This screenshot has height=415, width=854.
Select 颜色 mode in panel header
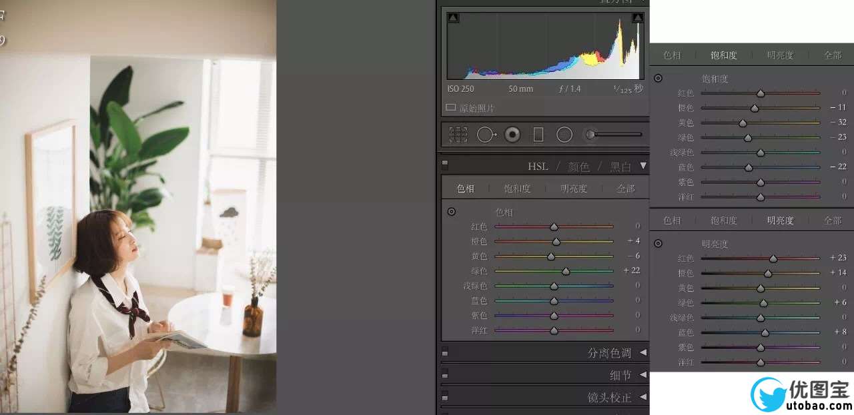click(578, 167)
